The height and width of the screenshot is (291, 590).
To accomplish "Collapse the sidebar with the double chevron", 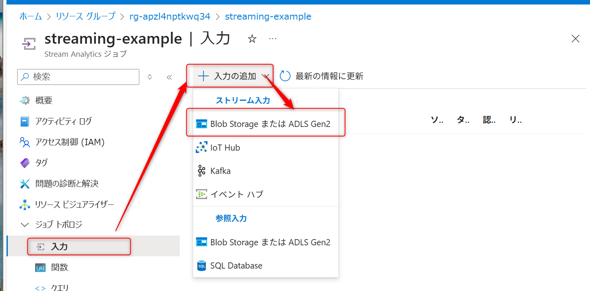I will point(169,76).
